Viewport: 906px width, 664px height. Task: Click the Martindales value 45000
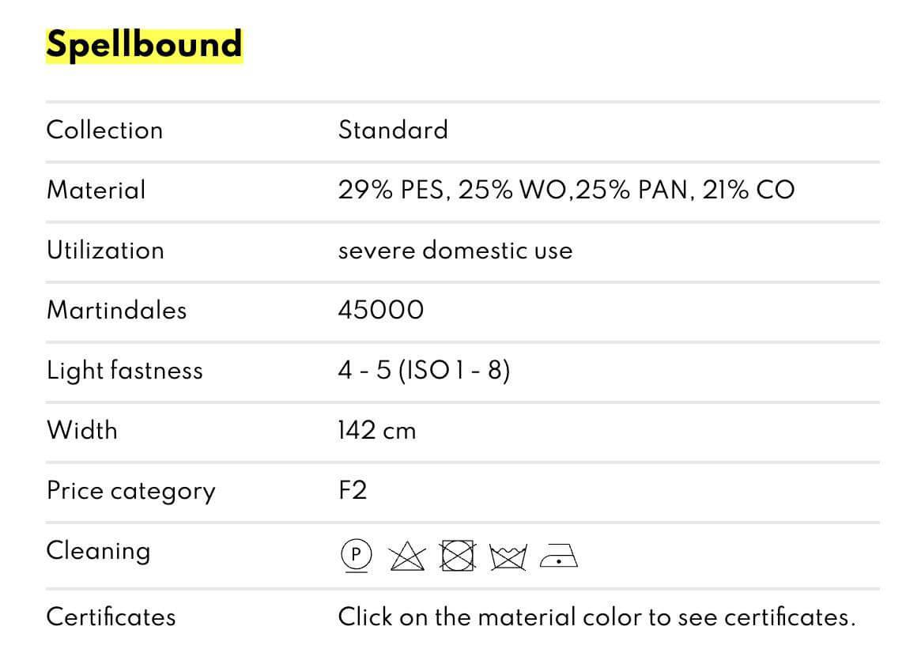380,310
